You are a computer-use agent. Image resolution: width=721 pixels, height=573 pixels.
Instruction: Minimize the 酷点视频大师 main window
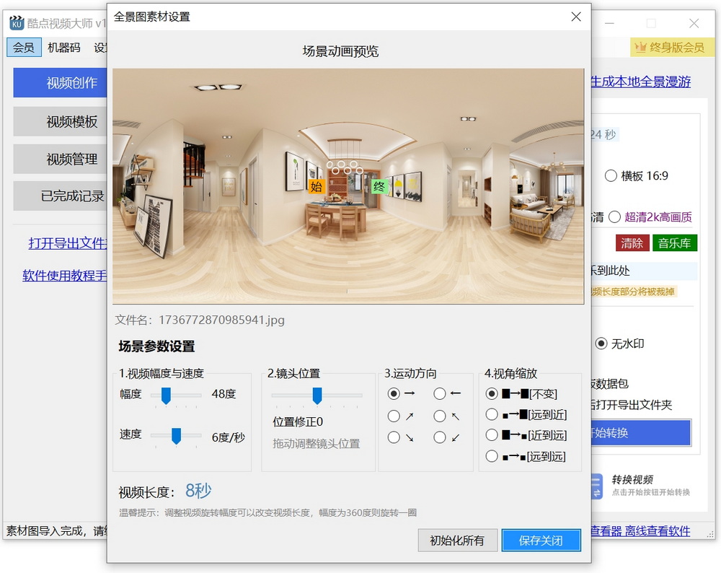click(x=609, y=23)
